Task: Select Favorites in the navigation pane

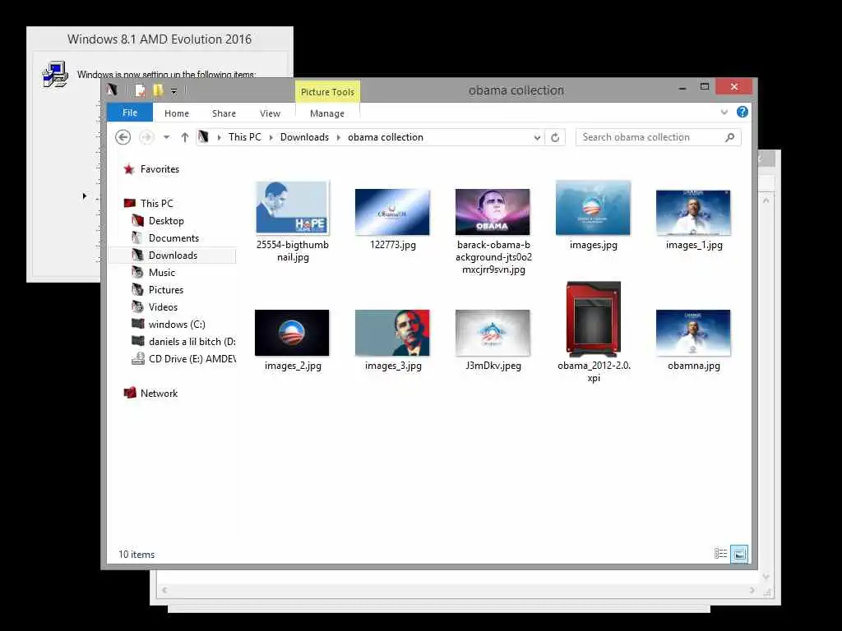Action: 160,169
